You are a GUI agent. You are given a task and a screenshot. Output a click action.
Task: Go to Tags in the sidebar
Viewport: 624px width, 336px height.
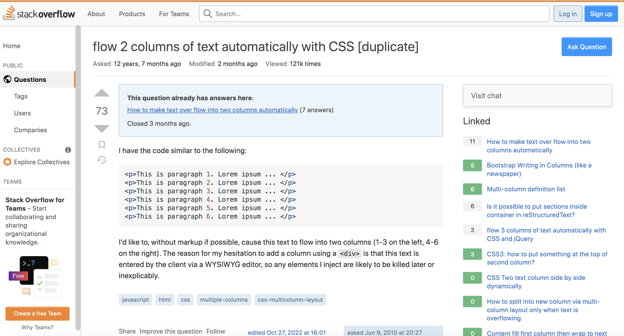[x=21, y=96]
